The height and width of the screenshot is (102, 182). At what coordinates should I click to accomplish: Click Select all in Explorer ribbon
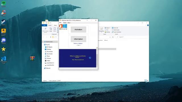[x=115, y=28]
